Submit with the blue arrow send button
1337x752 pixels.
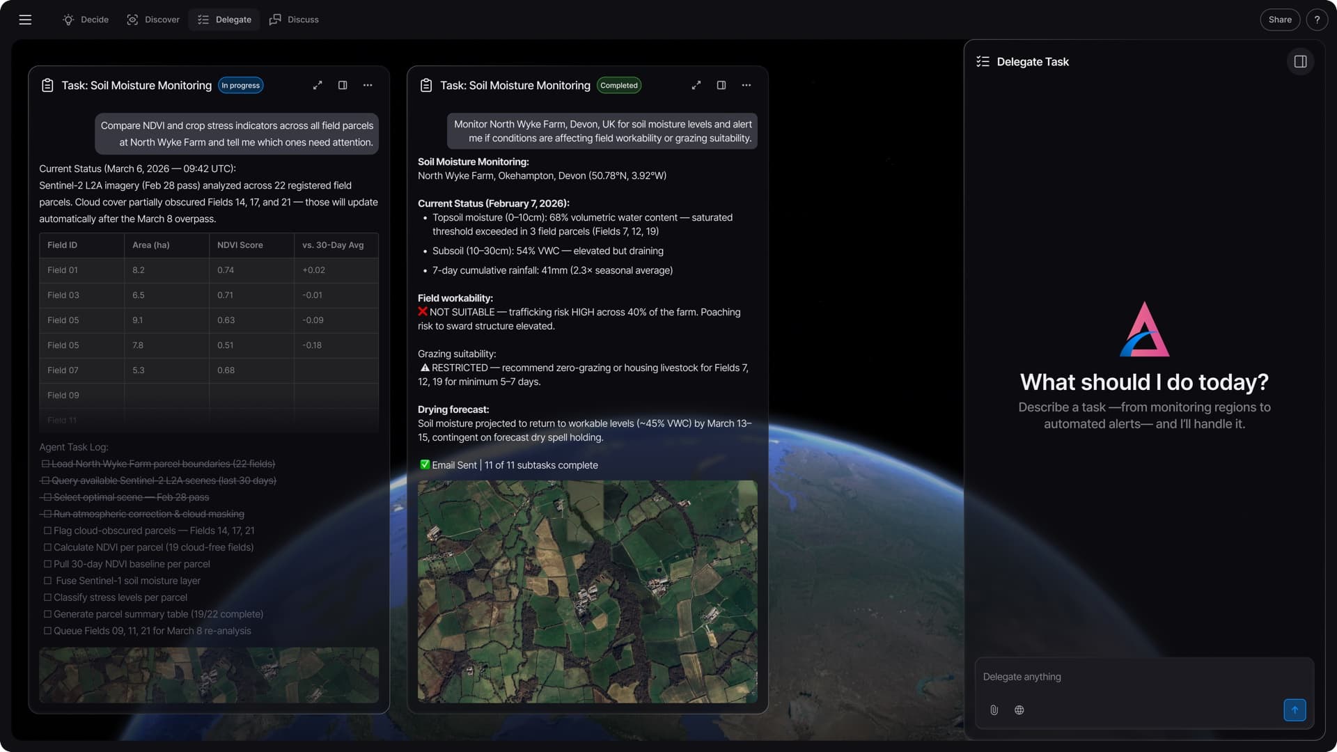[x=1294, y=710]
